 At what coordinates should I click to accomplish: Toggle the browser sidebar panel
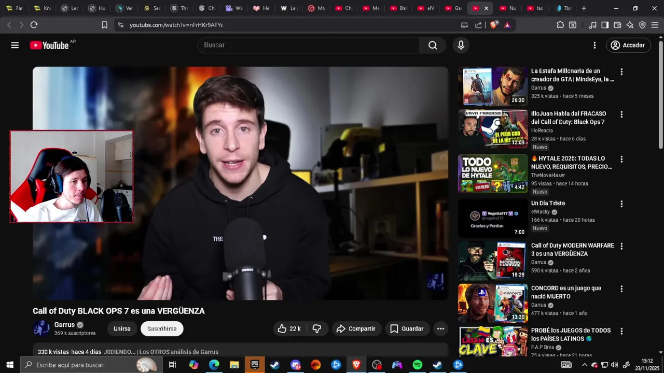coord(605,25)
